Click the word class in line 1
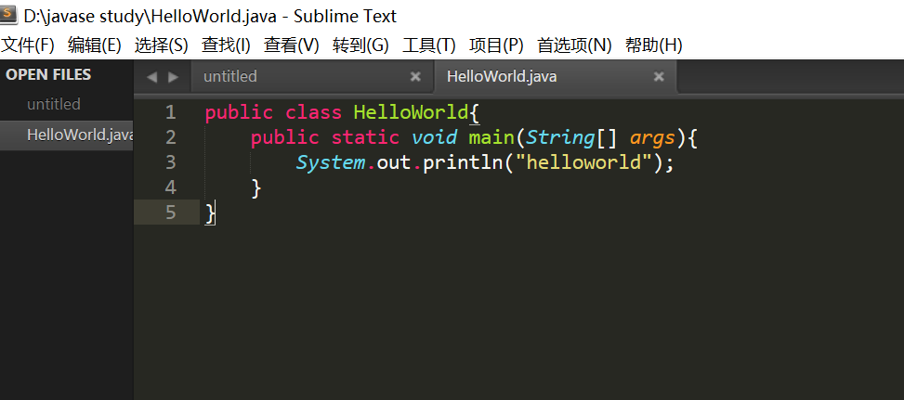904x400 pixels. [314, 112]
